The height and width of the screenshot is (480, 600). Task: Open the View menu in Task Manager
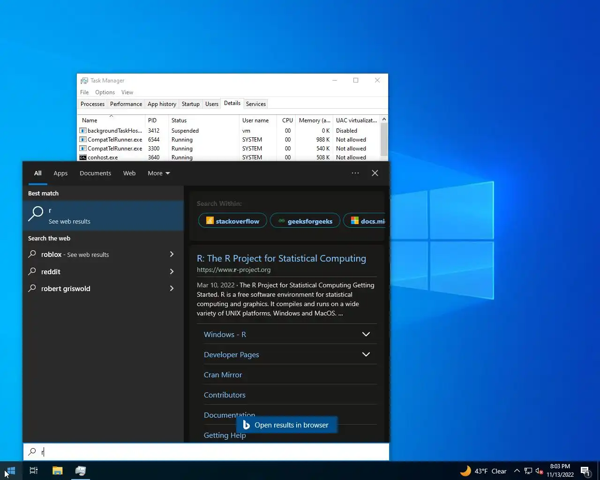click(x=127, y=92)
